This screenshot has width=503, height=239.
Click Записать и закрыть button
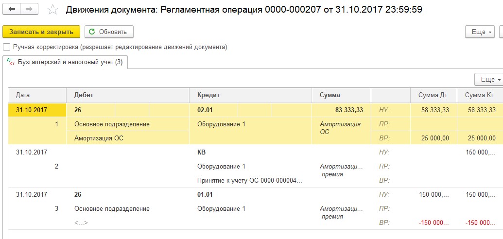click(41, 32)
